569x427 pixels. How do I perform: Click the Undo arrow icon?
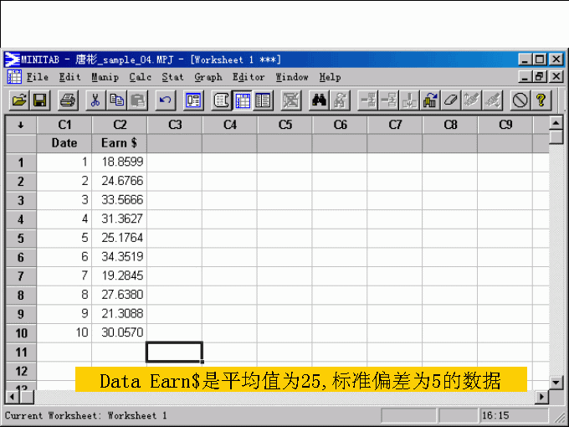click(165, 100)
